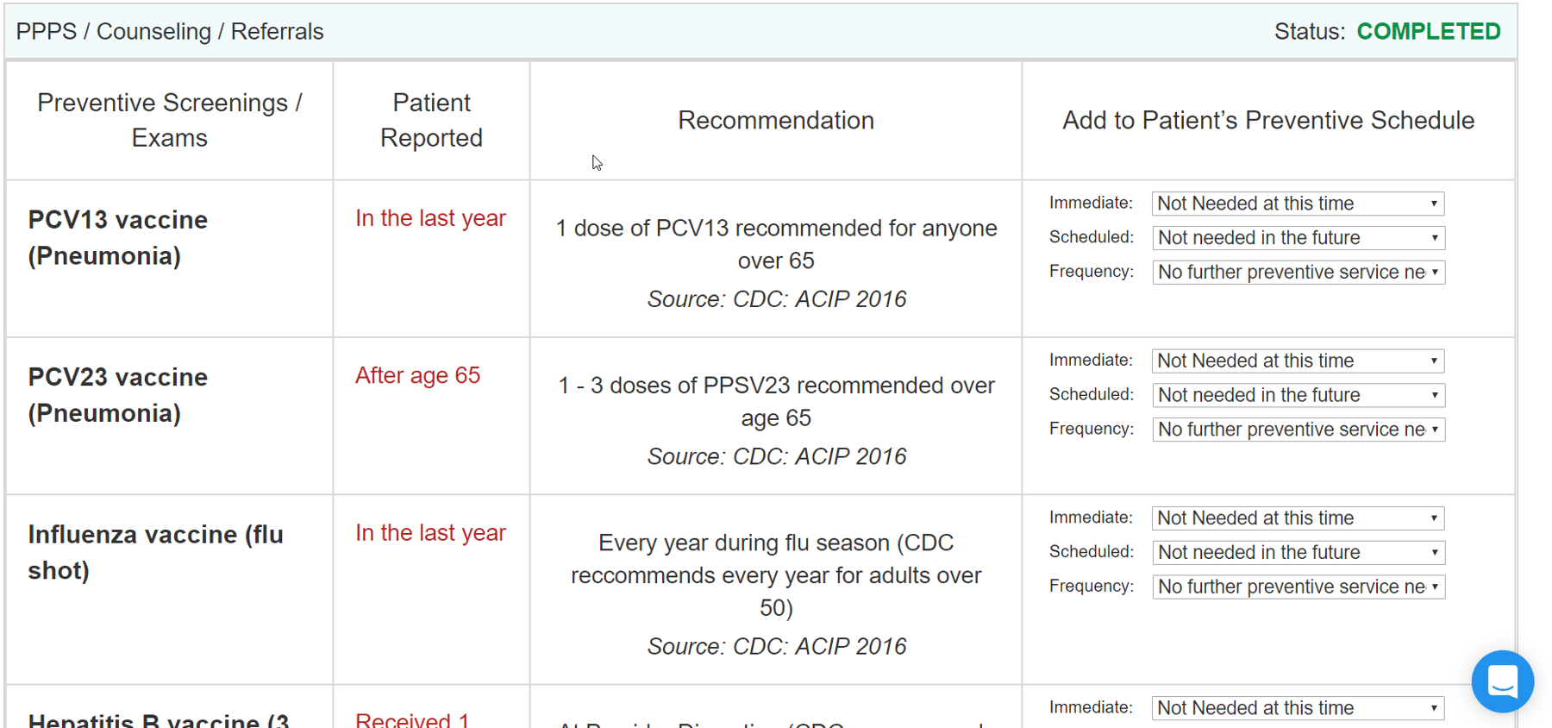The width and height of the screenshot is (1552, 728).
Task: Select the PCV13 vaccine (Pneumonia) row label
Action: (x=118, y=238)
